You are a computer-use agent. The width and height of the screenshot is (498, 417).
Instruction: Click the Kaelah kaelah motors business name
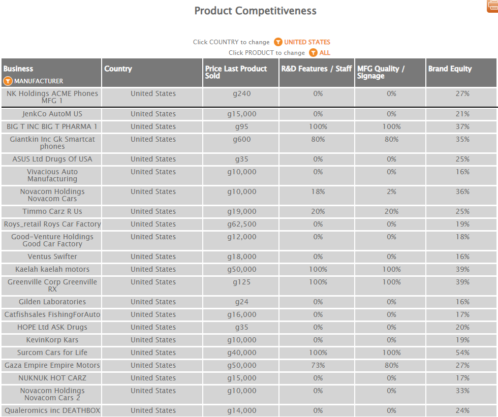[52, 269]
